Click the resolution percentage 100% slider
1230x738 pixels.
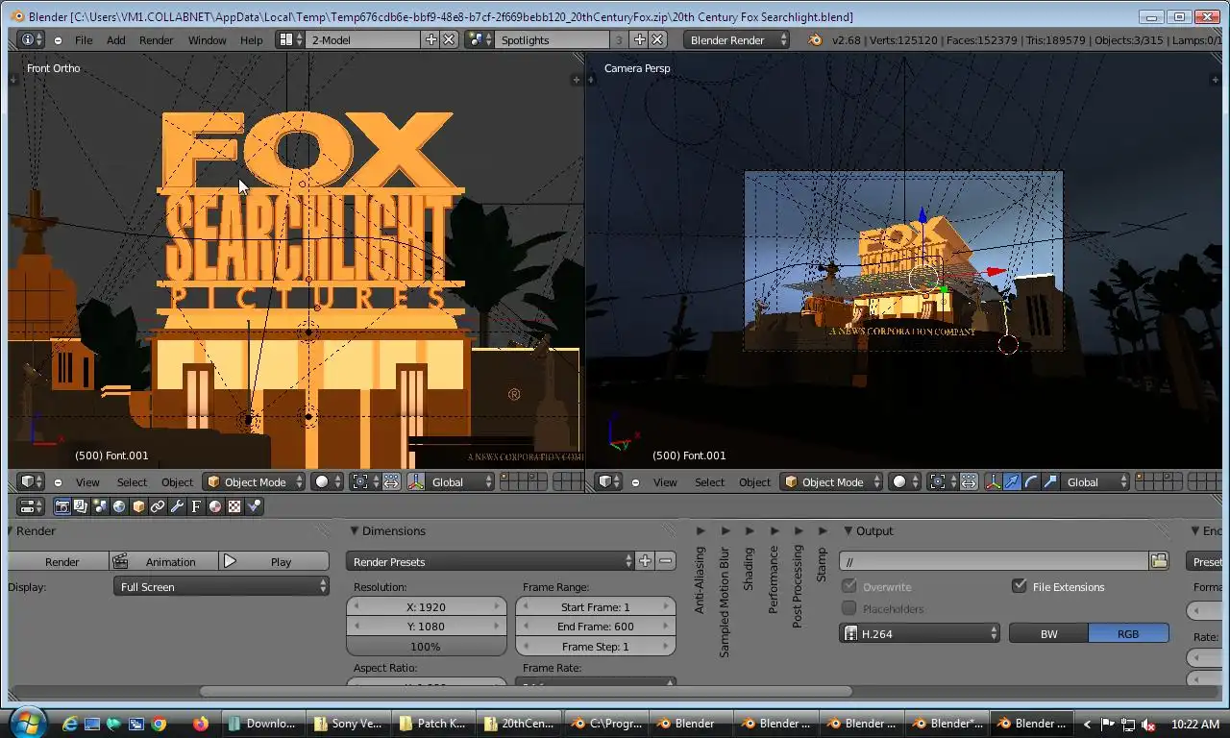pos(426,647)
